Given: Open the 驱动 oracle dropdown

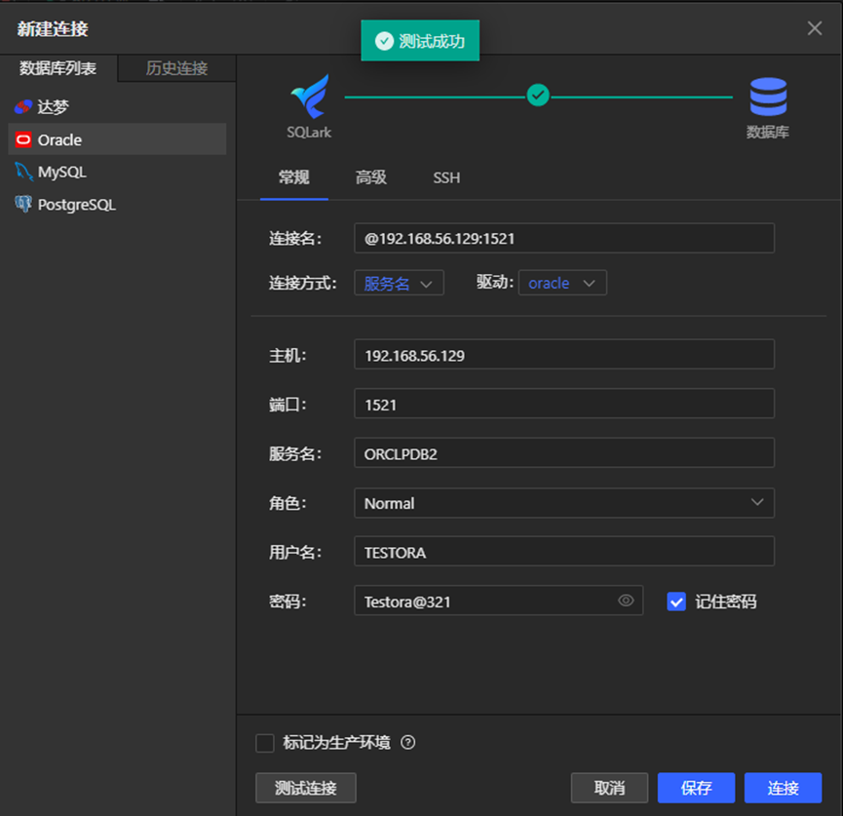Looking at the screenshot, I should (562, 283).
